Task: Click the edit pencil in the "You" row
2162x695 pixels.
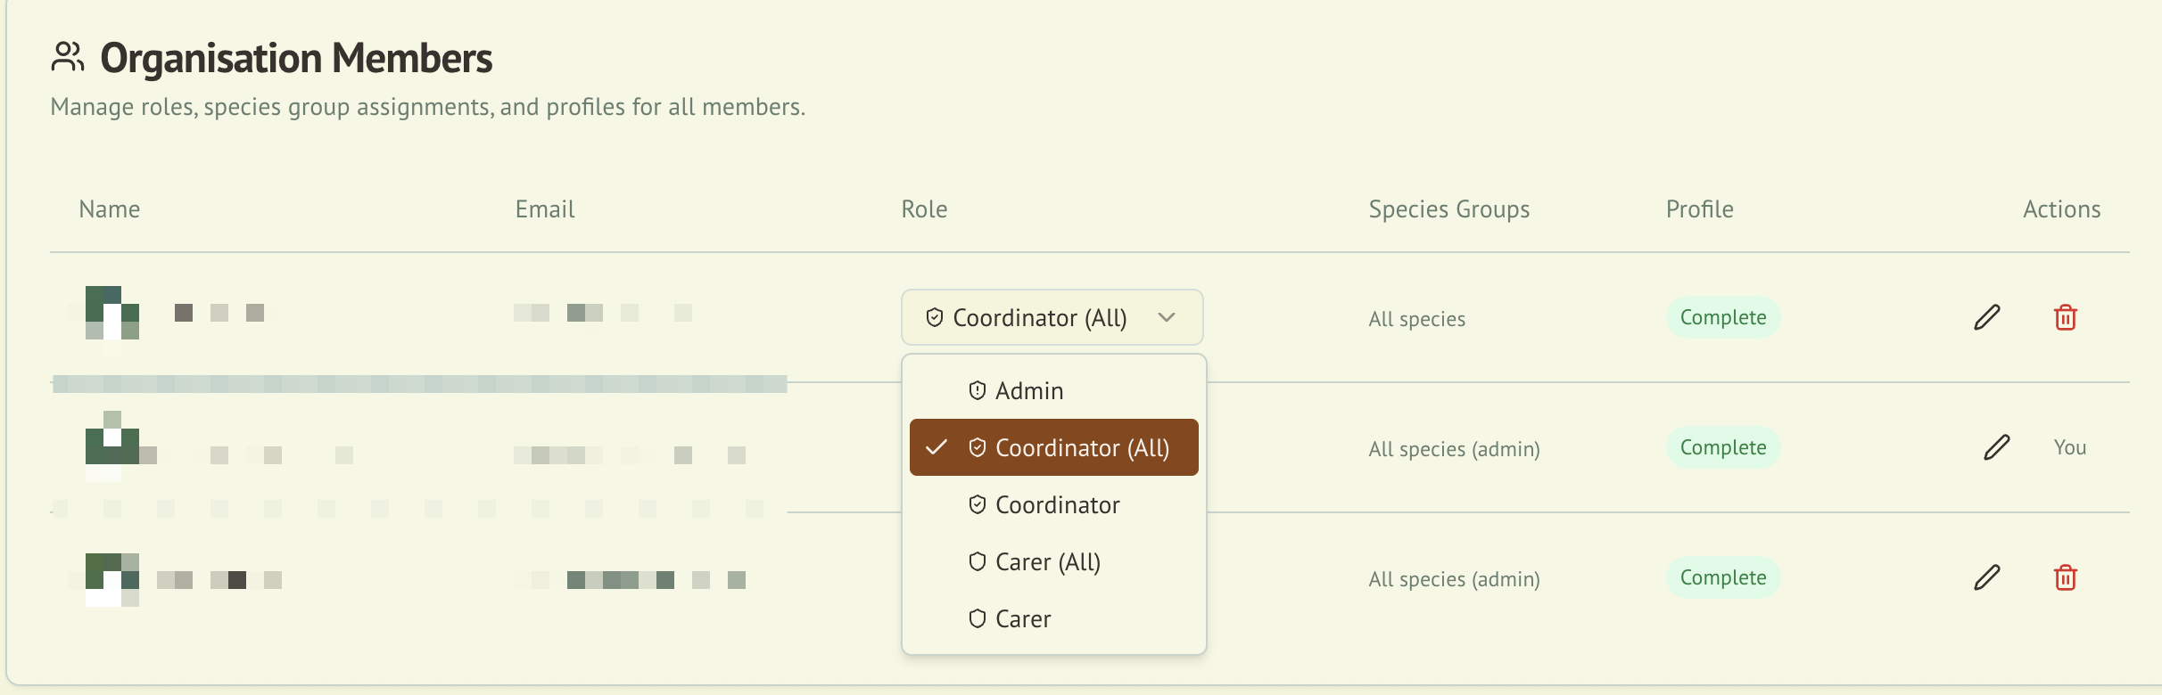Action: click(1997, 447)
